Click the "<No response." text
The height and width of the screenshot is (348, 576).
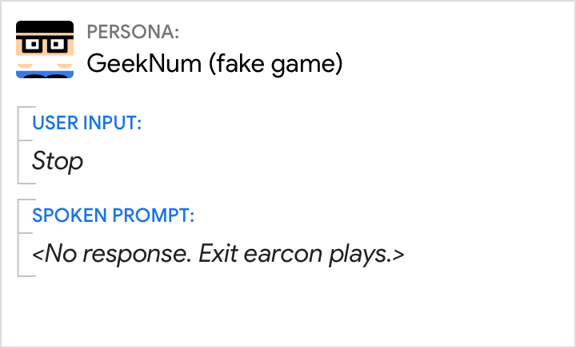(x=112, y=254)
